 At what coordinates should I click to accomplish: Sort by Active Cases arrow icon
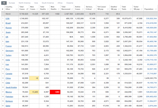click(x=83, y=9)
